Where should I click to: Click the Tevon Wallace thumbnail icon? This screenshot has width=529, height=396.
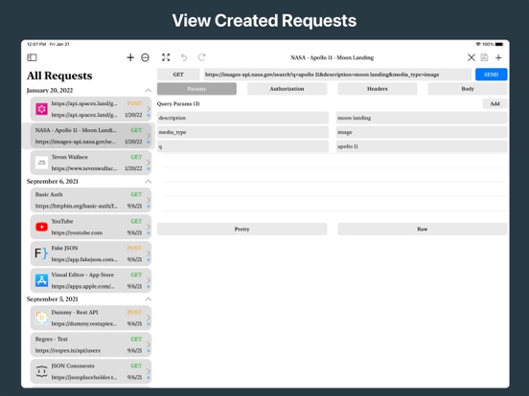(x=41, y=163)
